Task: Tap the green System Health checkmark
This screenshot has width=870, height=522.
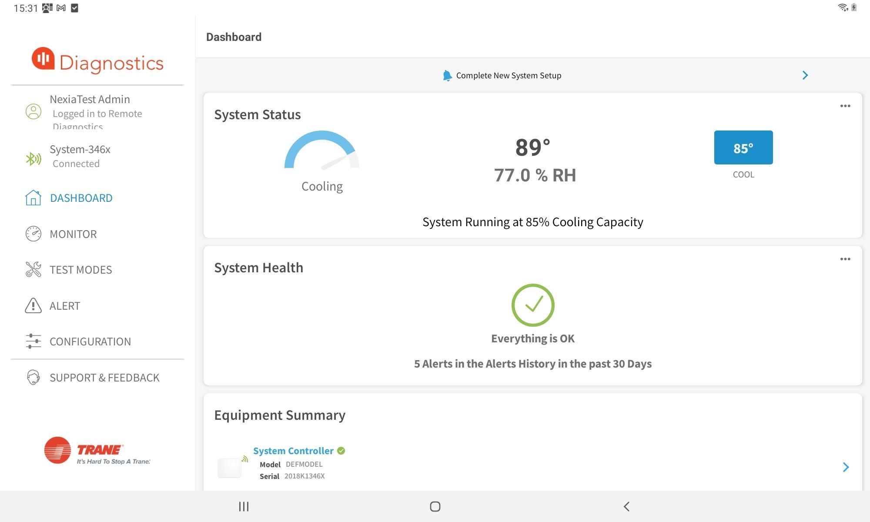Action: click(533, 305)
